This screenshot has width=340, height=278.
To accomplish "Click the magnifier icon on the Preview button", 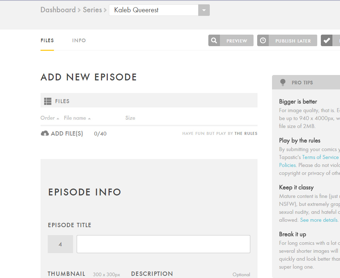I will click(214, 41).
